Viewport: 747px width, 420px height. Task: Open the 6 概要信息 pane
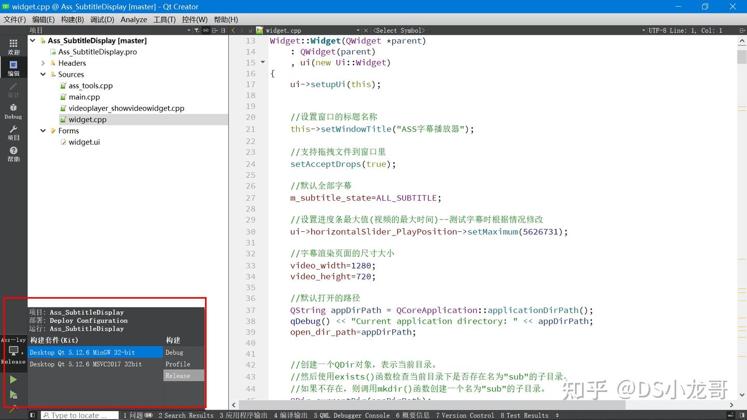click(x=413, y=415)
